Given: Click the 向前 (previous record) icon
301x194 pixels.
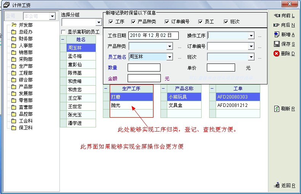Looking at the screenshot, I should click(277, 16).
